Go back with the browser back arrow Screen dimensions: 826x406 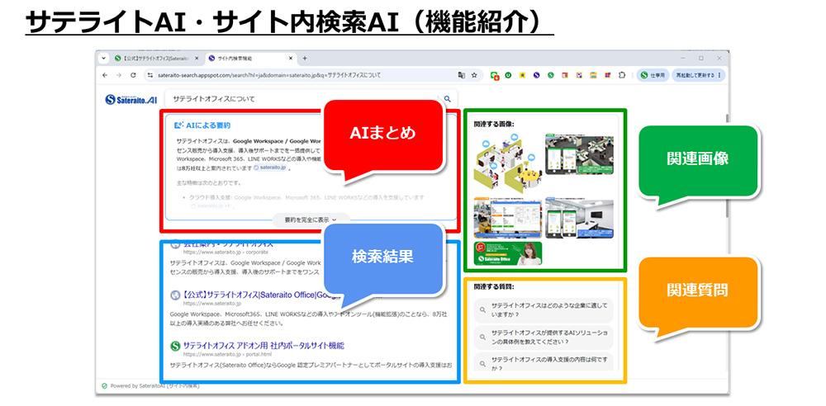(105, 75)
